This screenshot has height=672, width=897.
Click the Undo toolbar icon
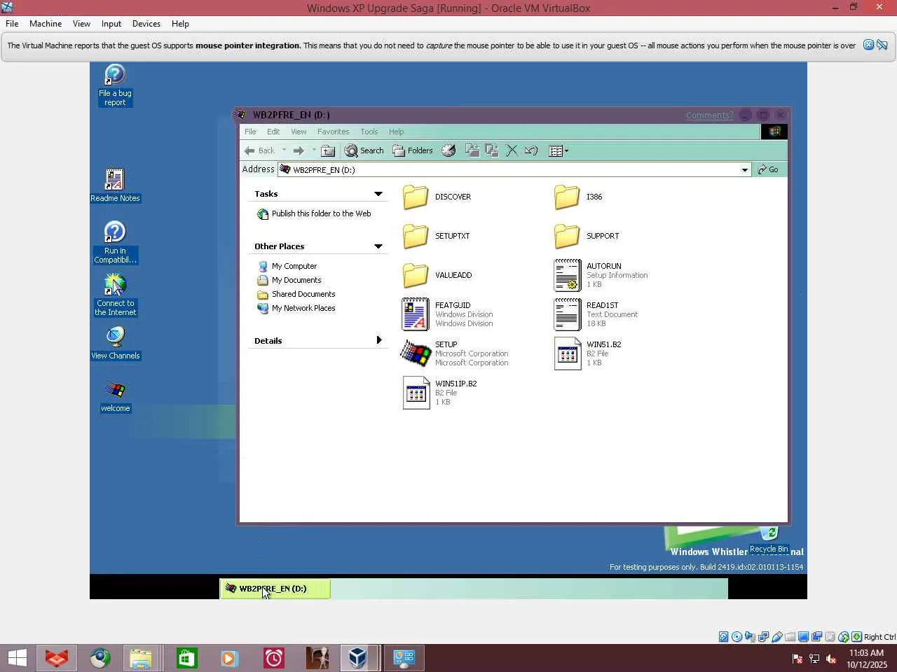tap(531, 150)
